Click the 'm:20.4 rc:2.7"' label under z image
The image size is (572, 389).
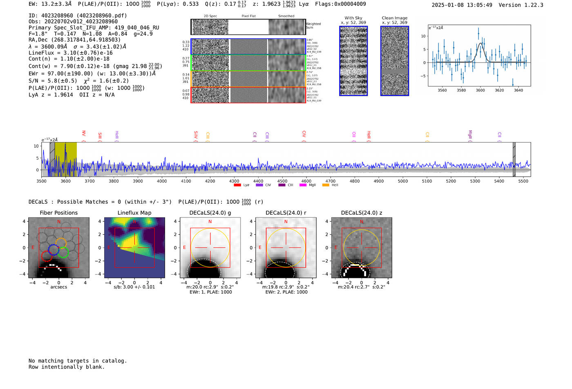[362, 287]
